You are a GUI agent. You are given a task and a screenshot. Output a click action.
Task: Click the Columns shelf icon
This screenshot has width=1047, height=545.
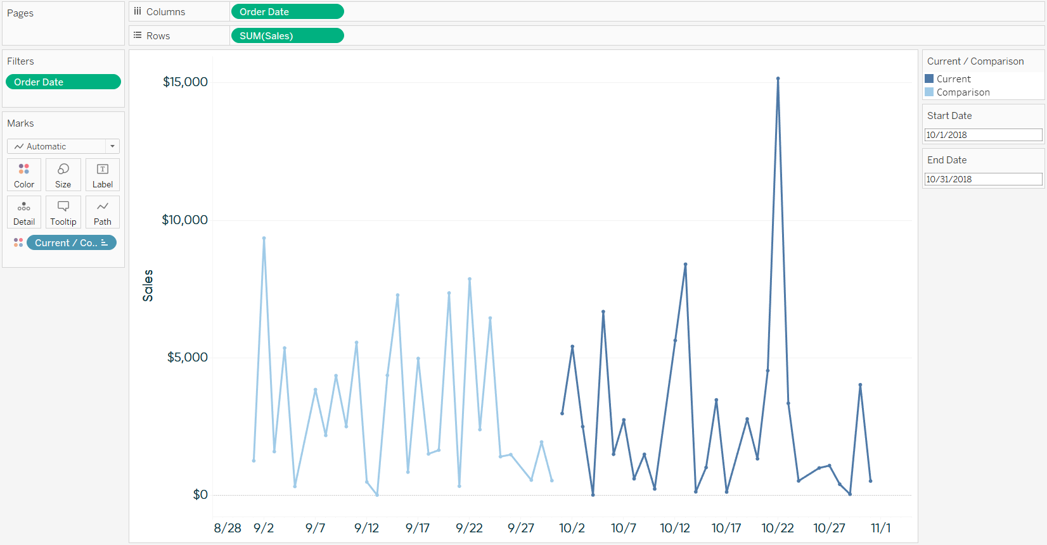point(138,11)
